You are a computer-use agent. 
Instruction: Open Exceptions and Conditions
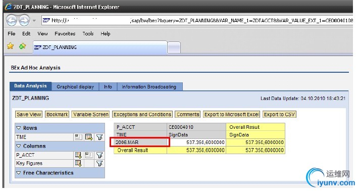142,115
